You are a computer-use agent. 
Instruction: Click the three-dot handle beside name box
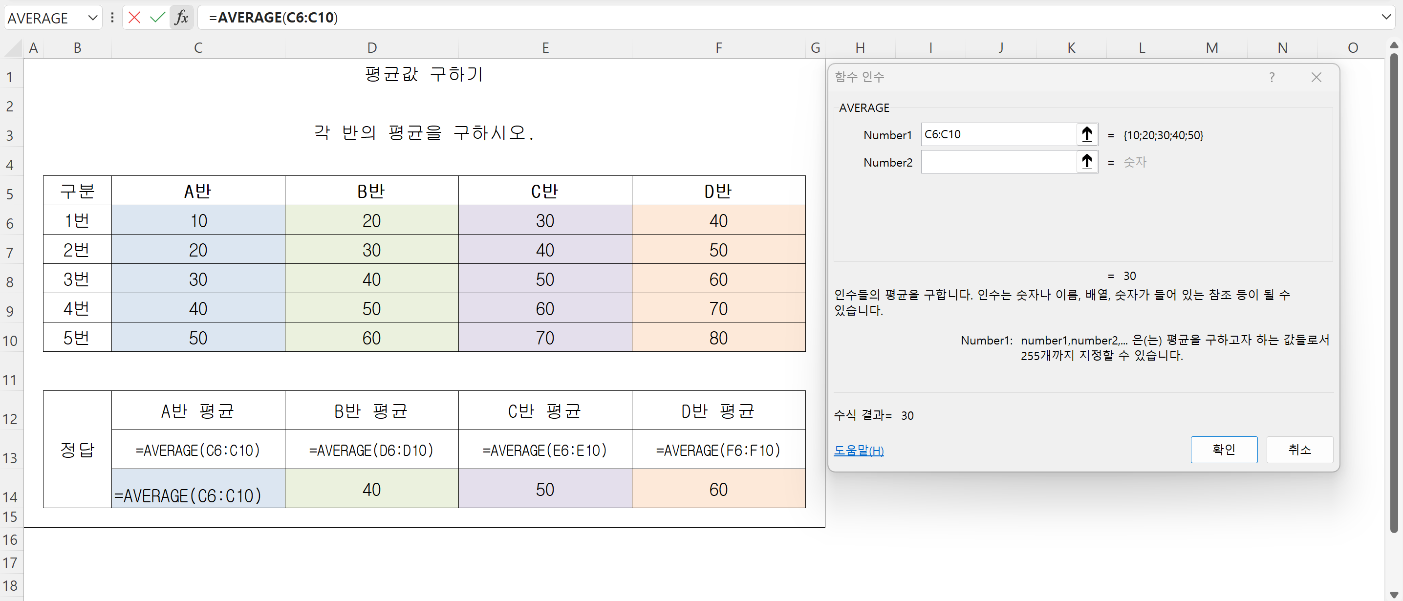pyautogui.click(x=112, y=18)
